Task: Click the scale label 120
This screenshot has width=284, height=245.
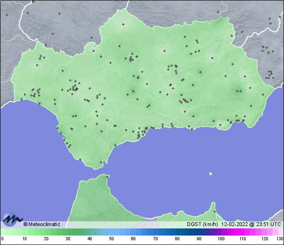Action: [265, 238]
